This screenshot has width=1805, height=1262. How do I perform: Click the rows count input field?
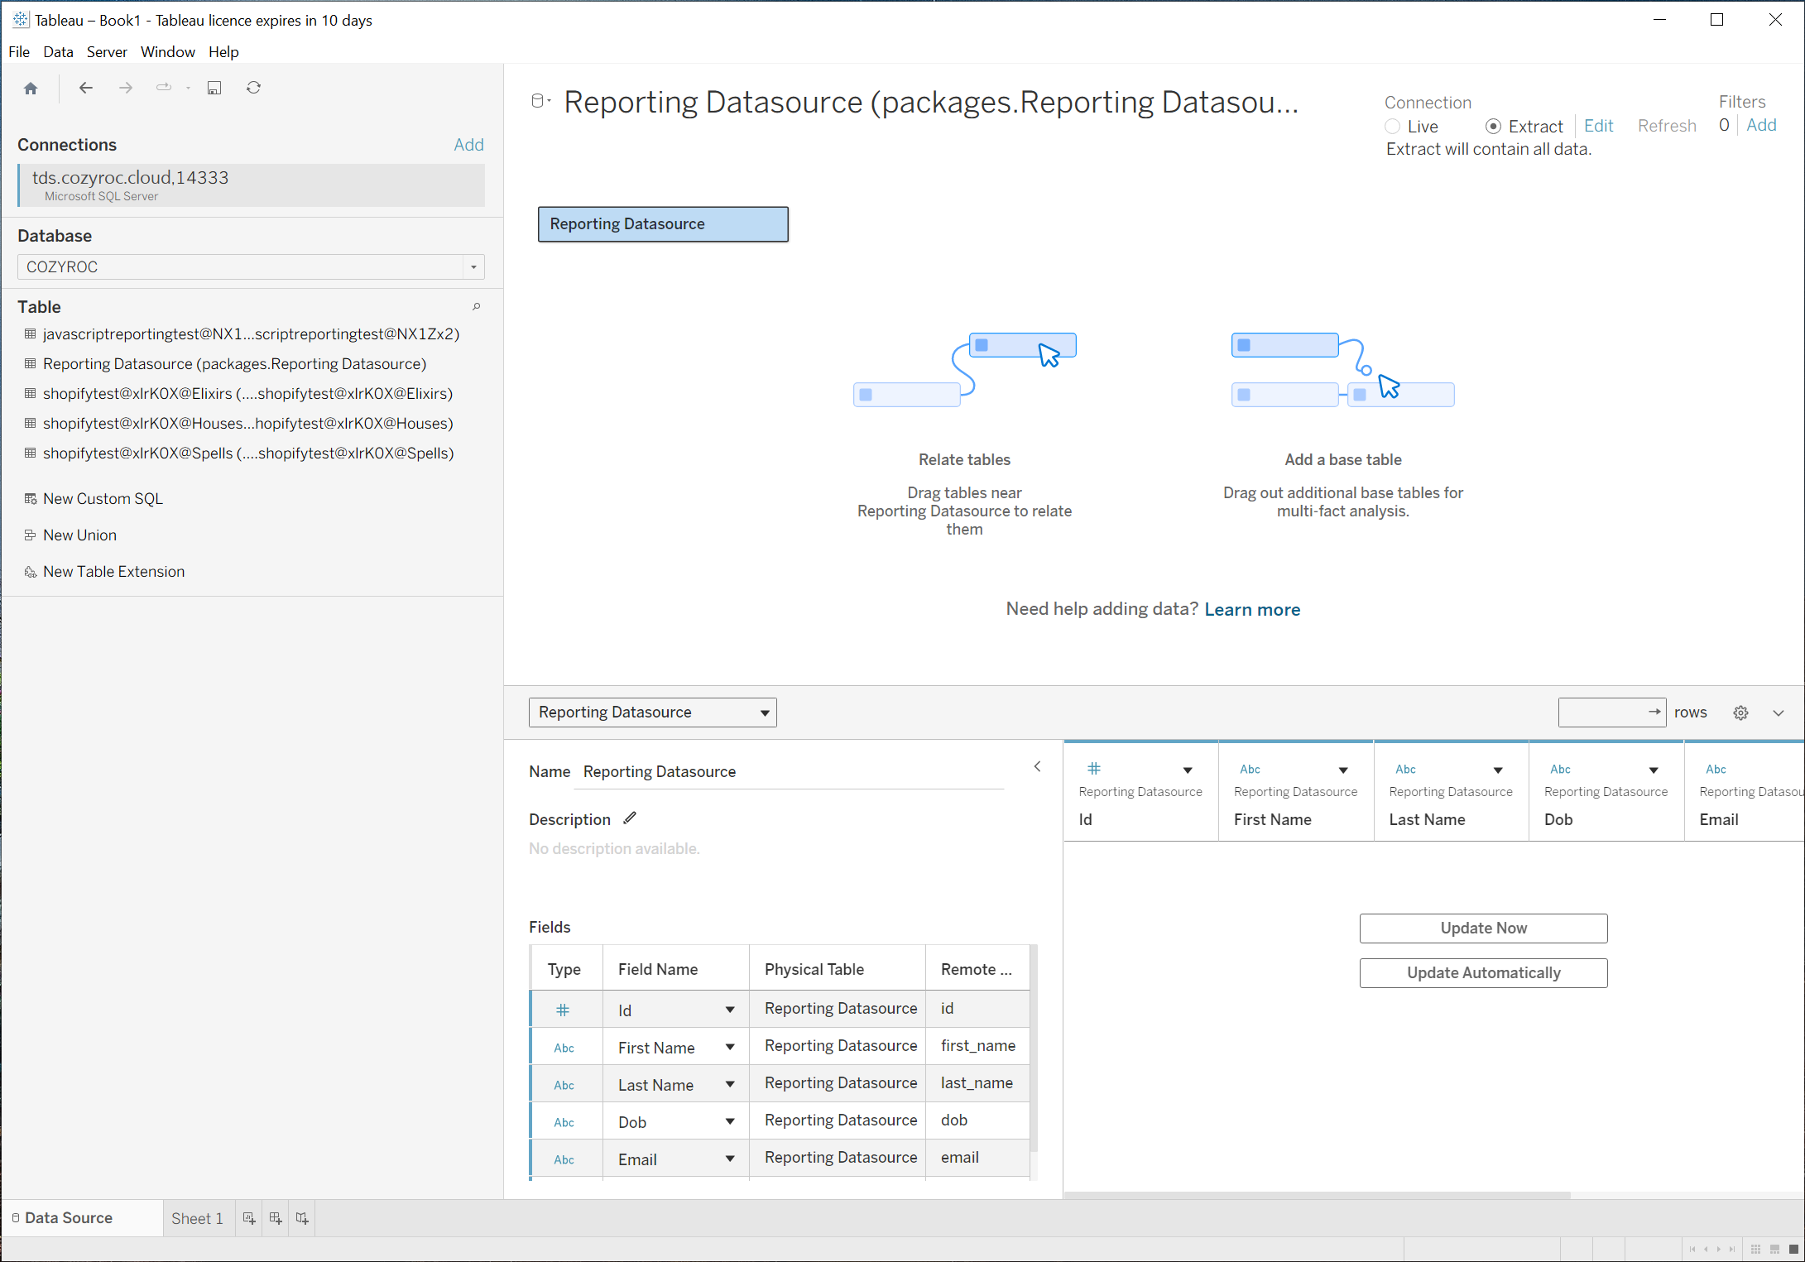(x=1602, y=713)
